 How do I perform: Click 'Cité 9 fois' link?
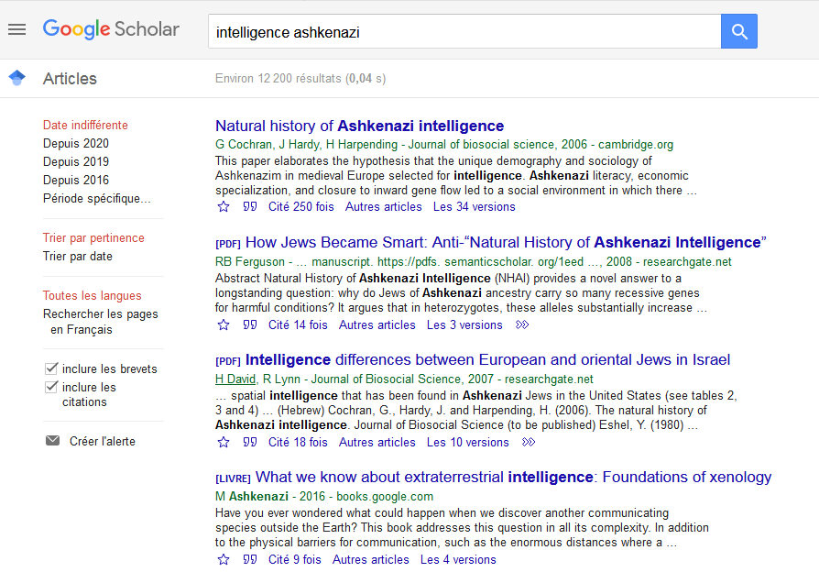[295, 559]
